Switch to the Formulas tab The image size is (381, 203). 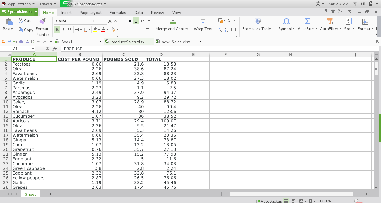118,13
